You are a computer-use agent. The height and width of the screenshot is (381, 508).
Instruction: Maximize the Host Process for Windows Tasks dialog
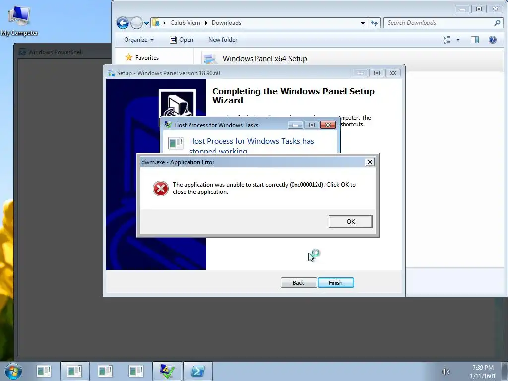click(312, 125)
